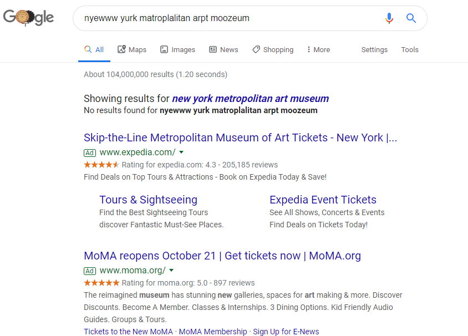
Task: Click the blue search magnifier button
Action: click(411, 18)
